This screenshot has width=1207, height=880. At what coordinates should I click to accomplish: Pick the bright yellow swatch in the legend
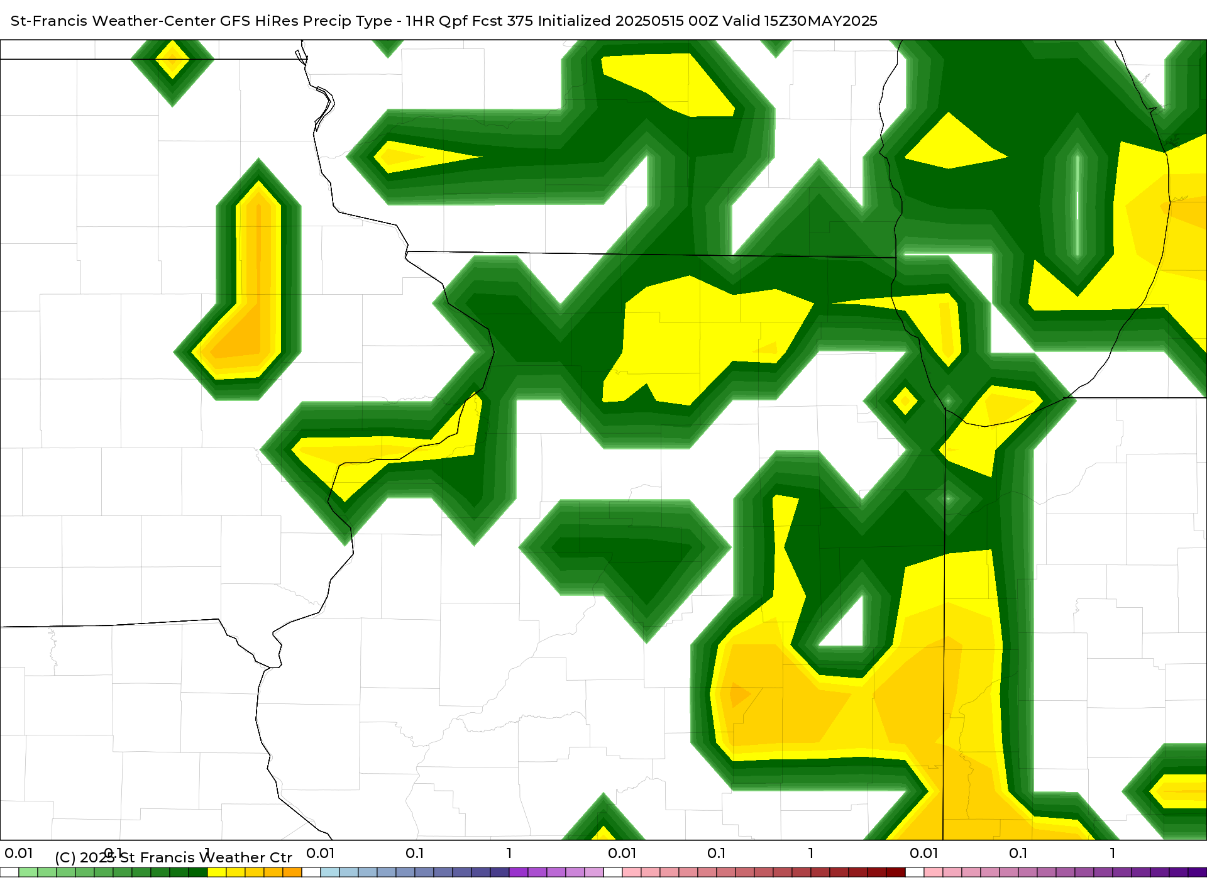click(217, 872)
